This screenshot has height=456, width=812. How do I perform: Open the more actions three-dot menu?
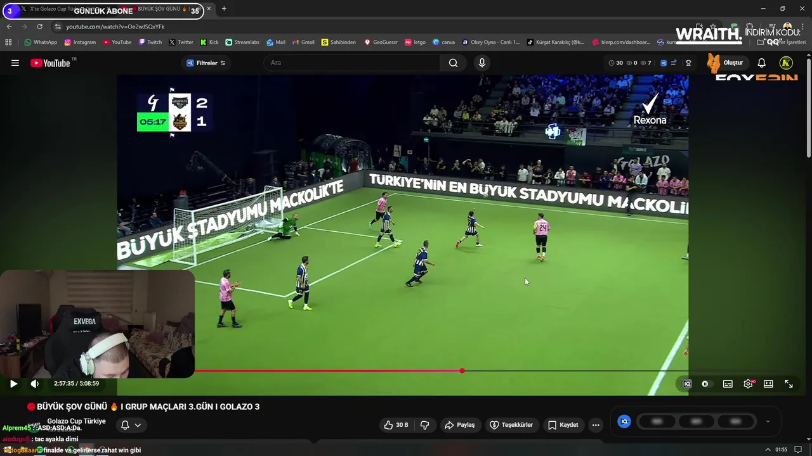click(596, 425)
